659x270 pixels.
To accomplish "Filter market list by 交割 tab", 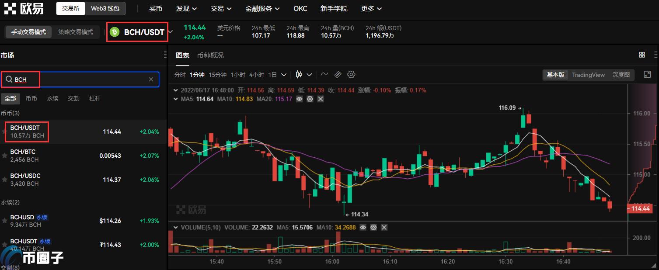I will tap(73, 98).
